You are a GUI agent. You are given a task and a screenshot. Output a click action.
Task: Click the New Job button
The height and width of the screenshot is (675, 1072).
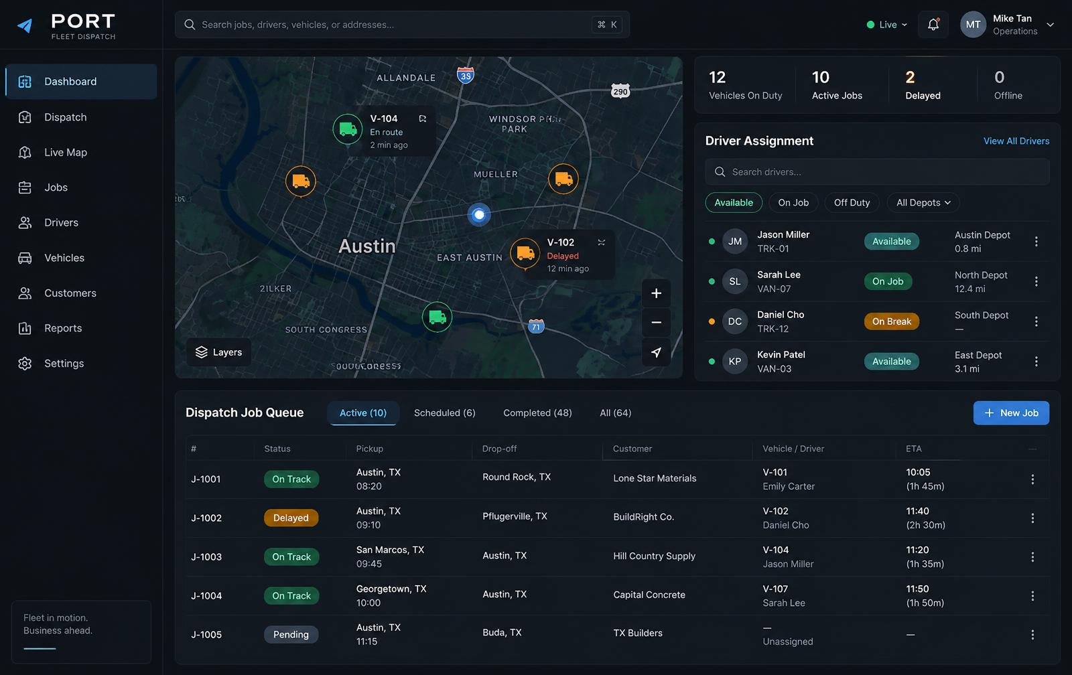coord(1011,413)
